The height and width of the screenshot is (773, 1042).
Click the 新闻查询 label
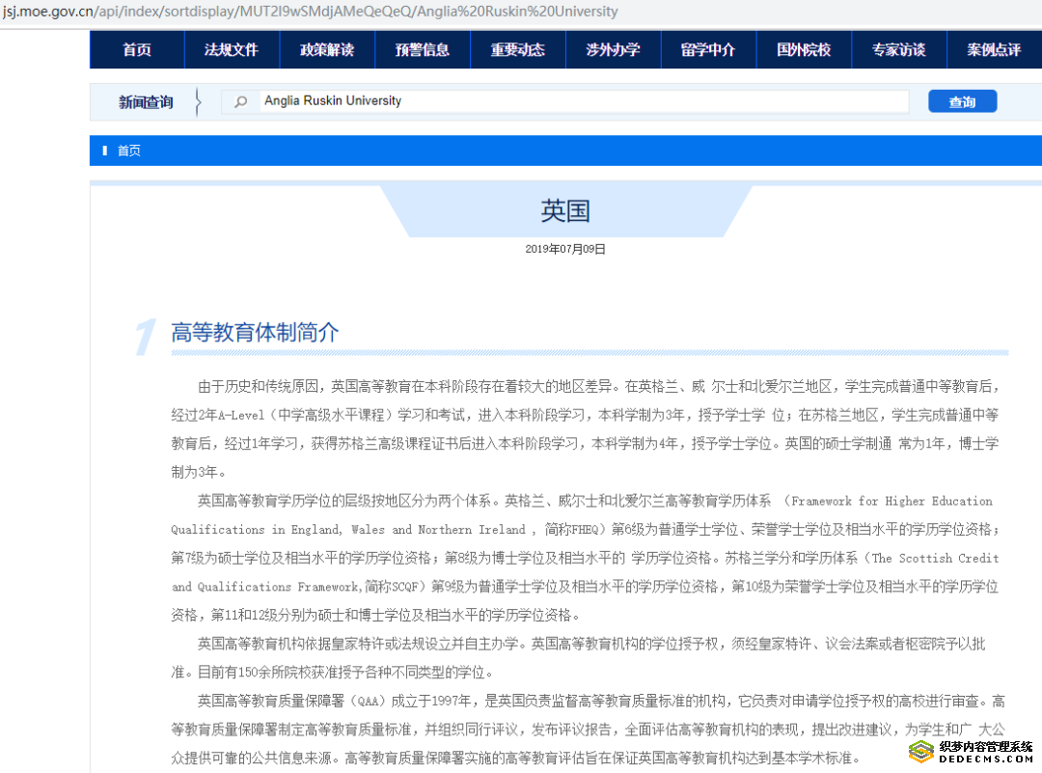click(x=146, y=101)
